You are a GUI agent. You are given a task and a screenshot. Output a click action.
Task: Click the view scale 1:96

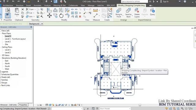pyautogui.click(x=40, y=105)
